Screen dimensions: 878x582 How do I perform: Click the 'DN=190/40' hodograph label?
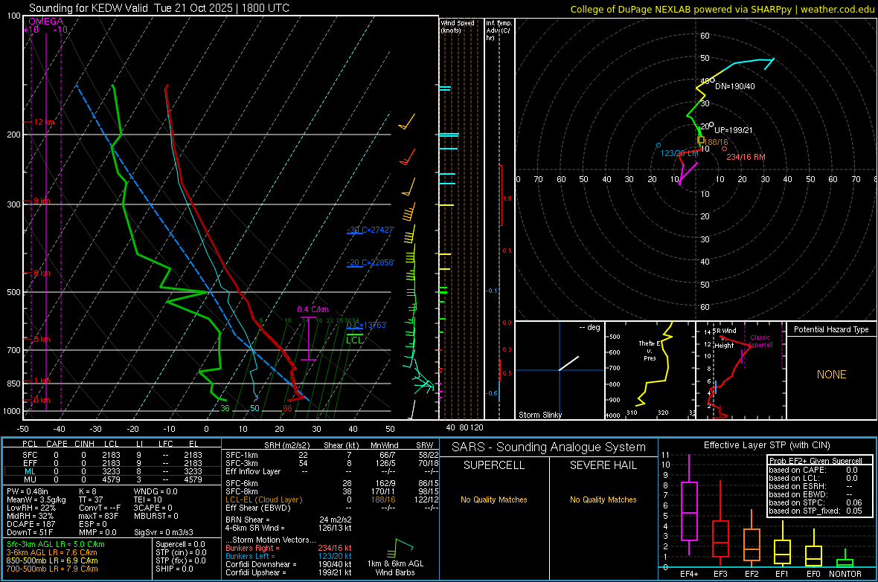pyautogui.click(x=735, y=86)
